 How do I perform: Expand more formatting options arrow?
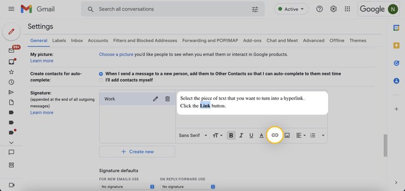[323, 135]
